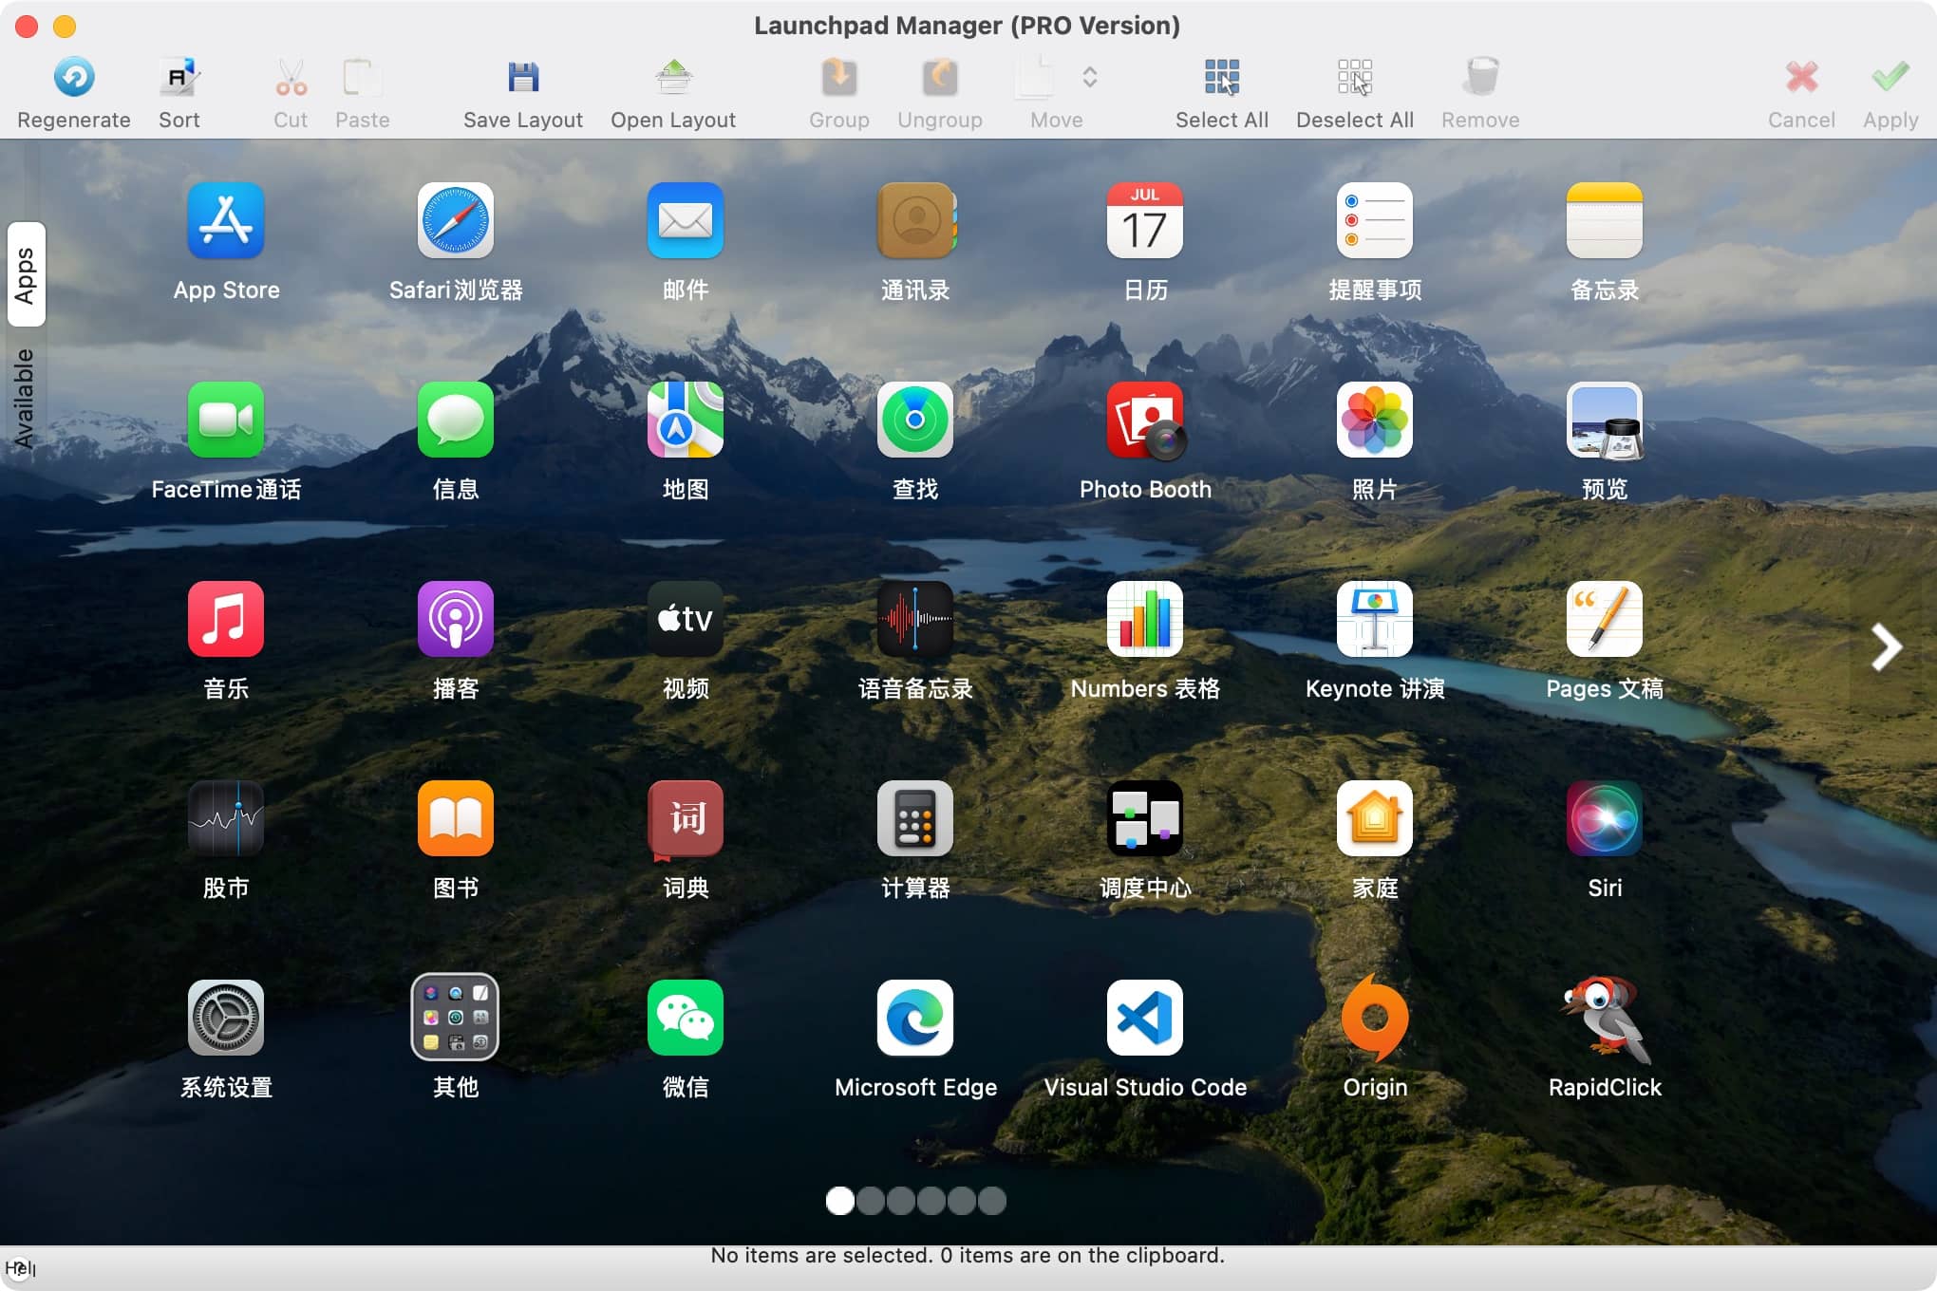Select the 提醒事项 Reminders icon
Screen dimensions: 1937x1291
pos(1375,220)
